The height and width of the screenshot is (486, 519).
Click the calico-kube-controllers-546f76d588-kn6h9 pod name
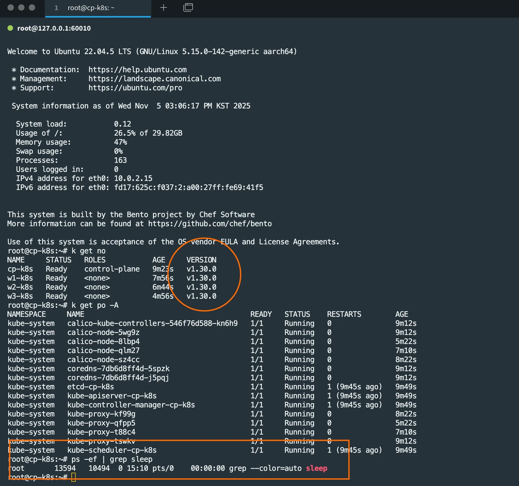[x=152, y=323]
